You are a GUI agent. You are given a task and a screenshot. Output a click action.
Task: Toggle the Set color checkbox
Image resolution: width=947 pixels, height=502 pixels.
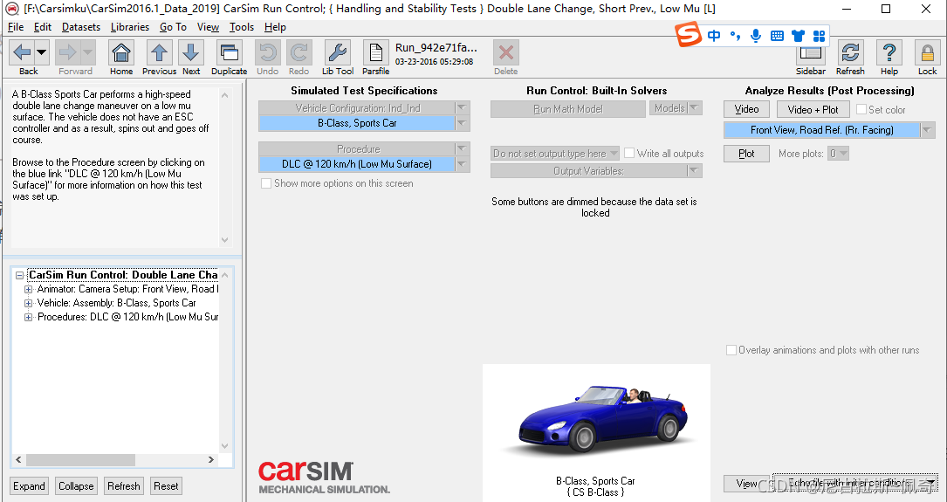click(861, 109)
